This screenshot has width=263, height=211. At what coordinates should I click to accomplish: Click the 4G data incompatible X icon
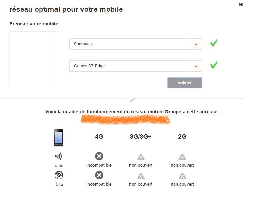[99, 176]
